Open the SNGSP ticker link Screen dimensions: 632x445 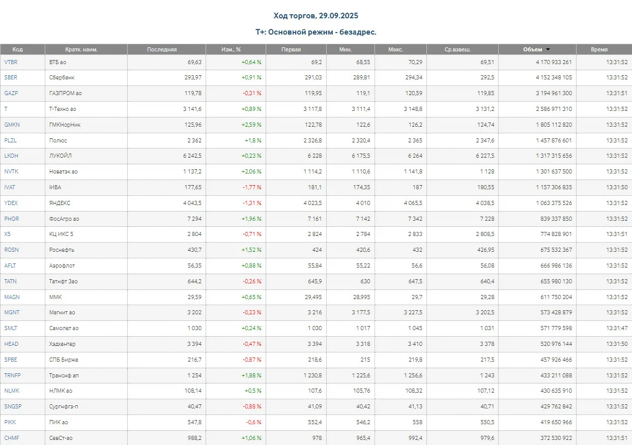[13, 407]
